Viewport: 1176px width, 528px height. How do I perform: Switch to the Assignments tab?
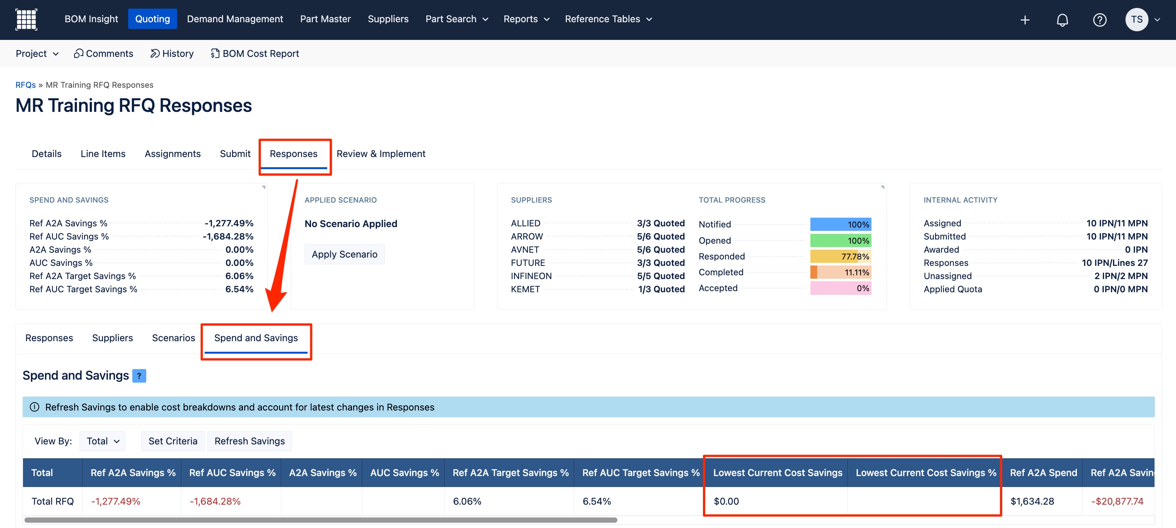tap(173, 154)
